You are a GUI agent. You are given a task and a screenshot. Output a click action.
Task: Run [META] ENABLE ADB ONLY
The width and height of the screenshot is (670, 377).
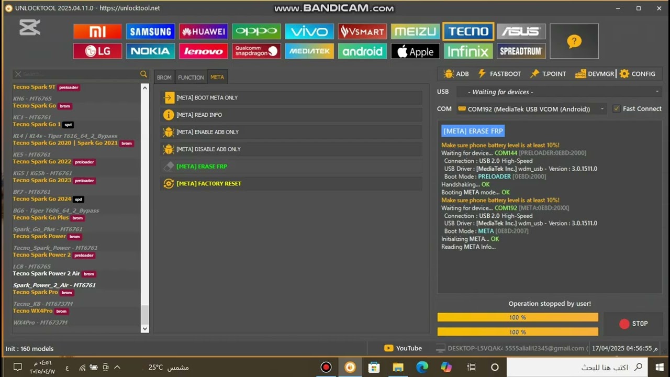coord(292,132)
